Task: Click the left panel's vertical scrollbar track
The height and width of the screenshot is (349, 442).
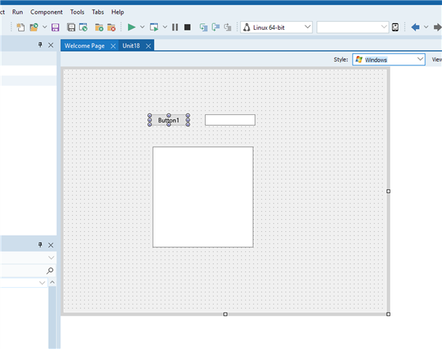Action: [52, 318]
